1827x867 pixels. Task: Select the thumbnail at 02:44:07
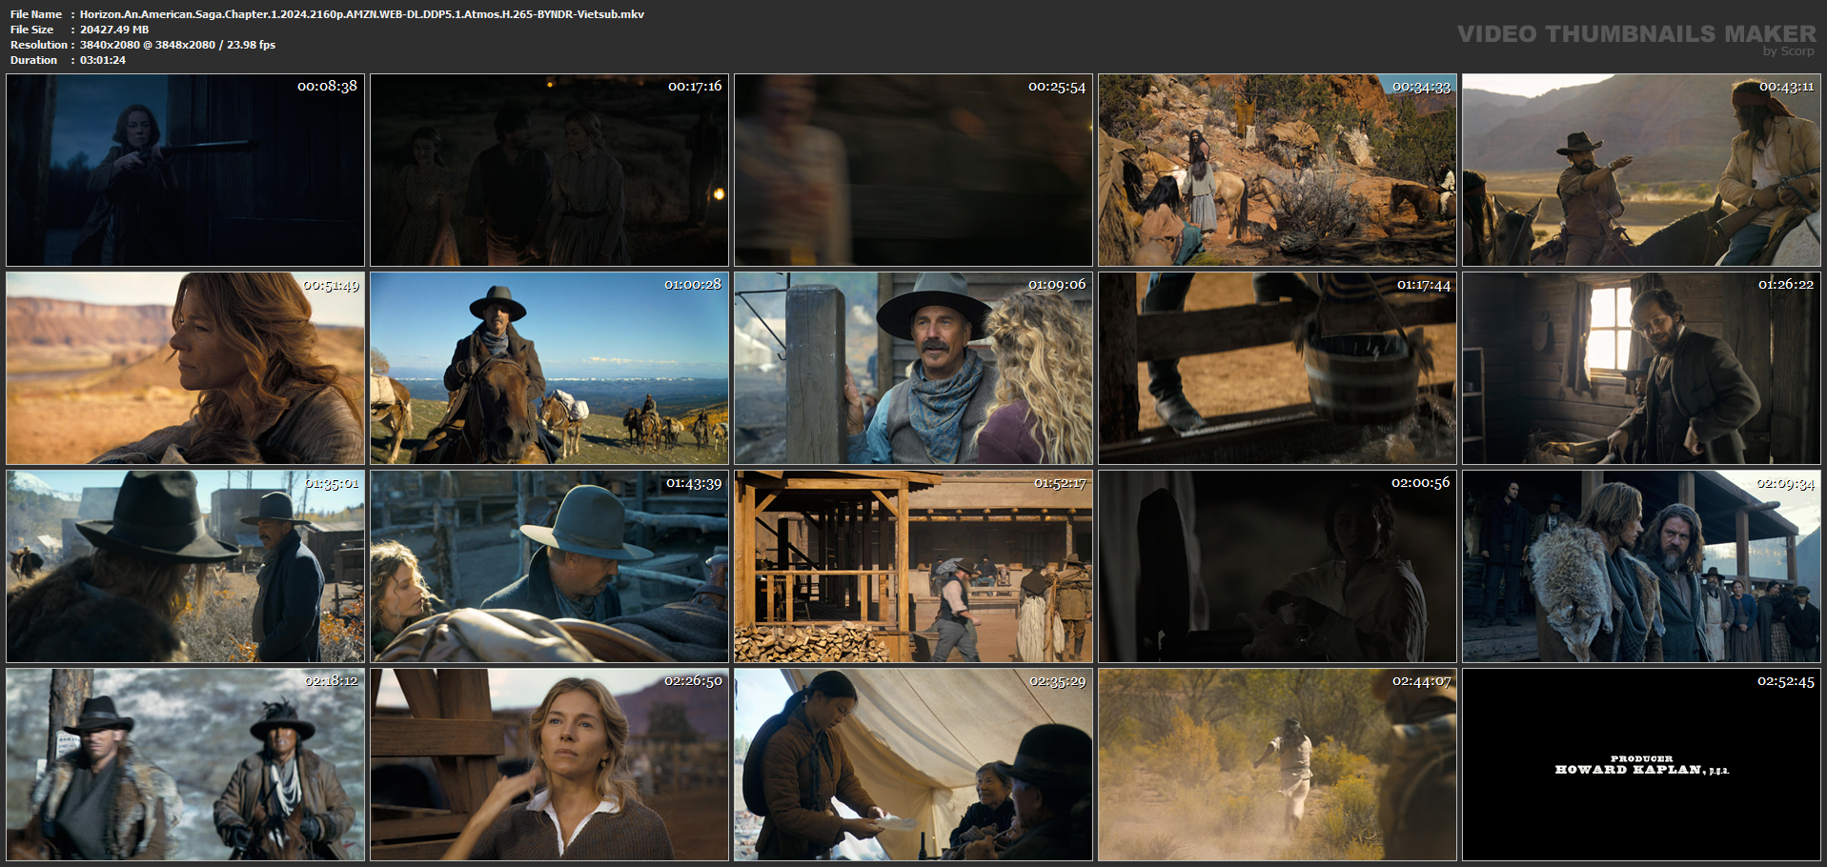tap(1277, 765)
